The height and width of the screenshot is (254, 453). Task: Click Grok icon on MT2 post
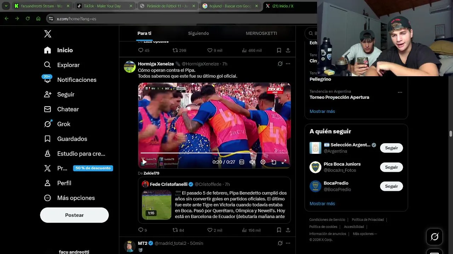click(x=280, y=243)
